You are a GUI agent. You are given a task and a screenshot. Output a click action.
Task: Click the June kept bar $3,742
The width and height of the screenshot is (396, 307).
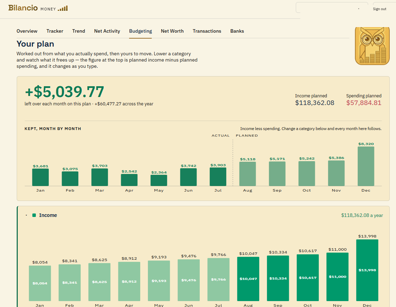coord(188,177)
